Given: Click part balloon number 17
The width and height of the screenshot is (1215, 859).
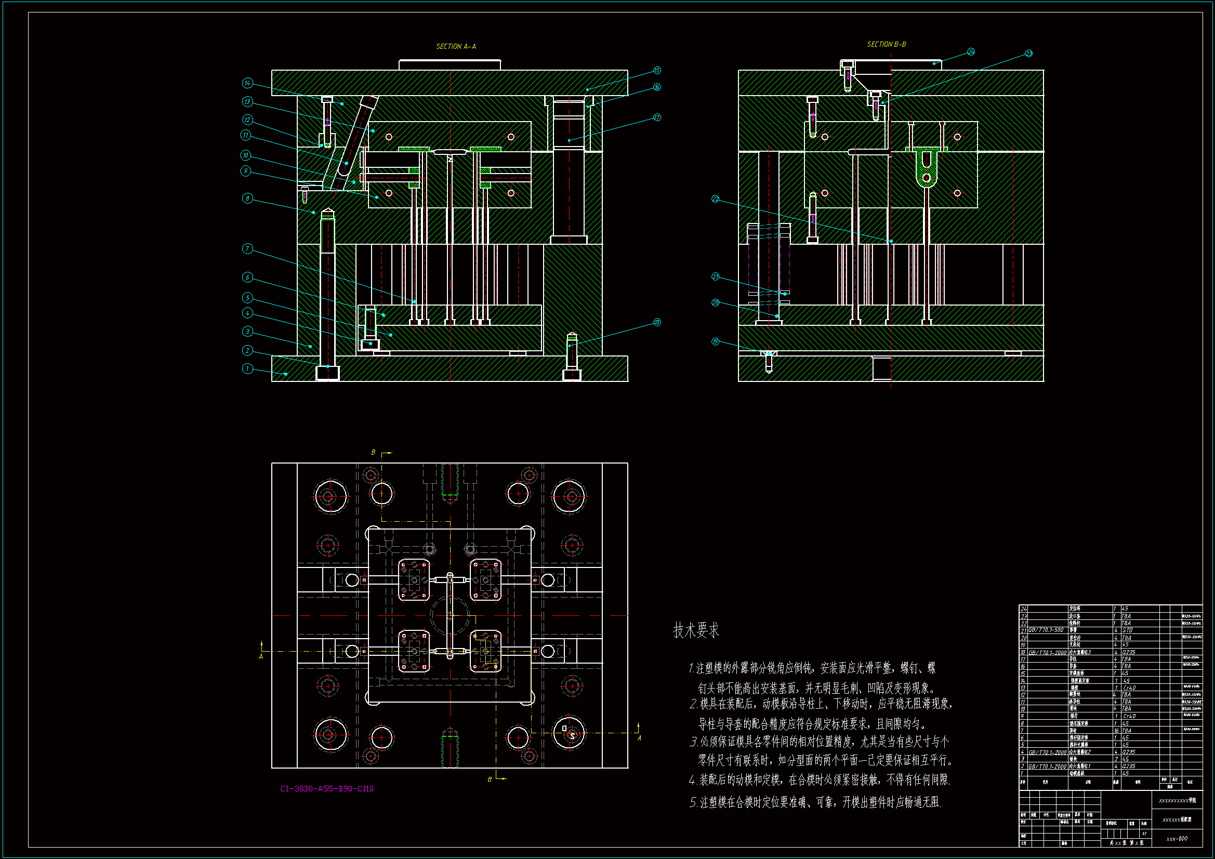Looking at the screenshot, I should 657,117.
